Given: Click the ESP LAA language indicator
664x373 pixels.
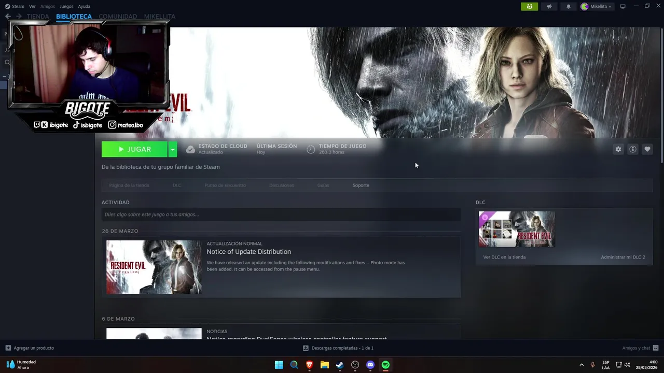Looking at the screenshot, I should (x=606, y=365).
